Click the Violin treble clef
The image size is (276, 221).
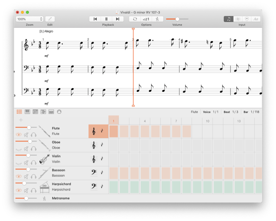pos(94,159)
